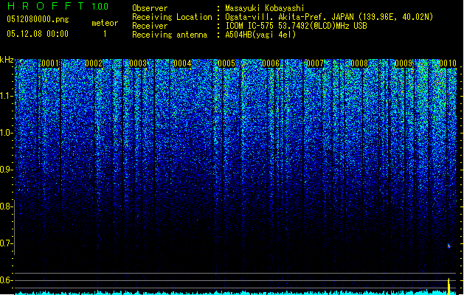
Task: Click the meteor count value 1
Action: click(105, 34)
